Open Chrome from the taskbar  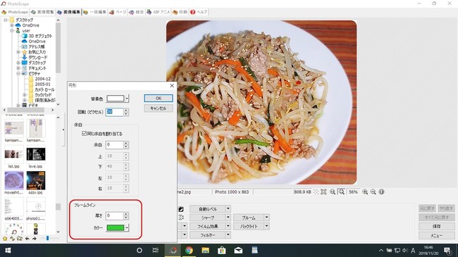pyautogui.click(x=189, y=250)
